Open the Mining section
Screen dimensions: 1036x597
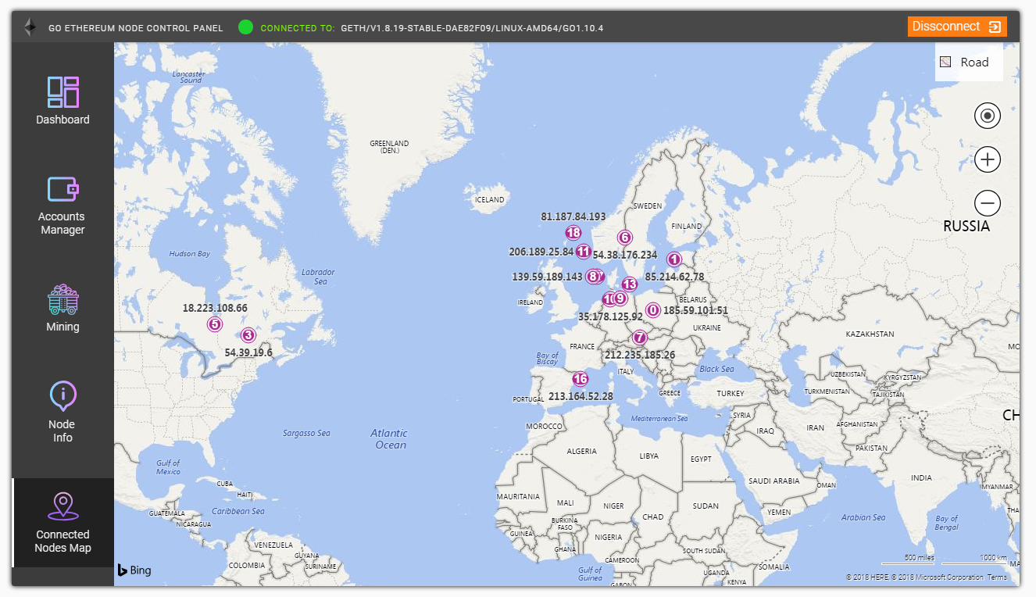click(x=63, y=308)
